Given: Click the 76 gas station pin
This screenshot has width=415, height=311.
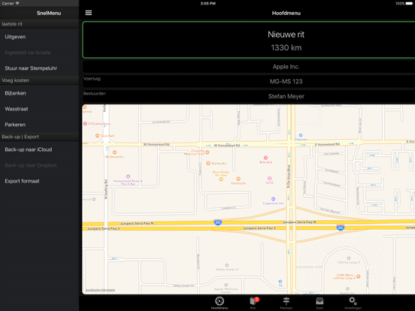Looking at the screenshot, I should click(x=280, y=282).
